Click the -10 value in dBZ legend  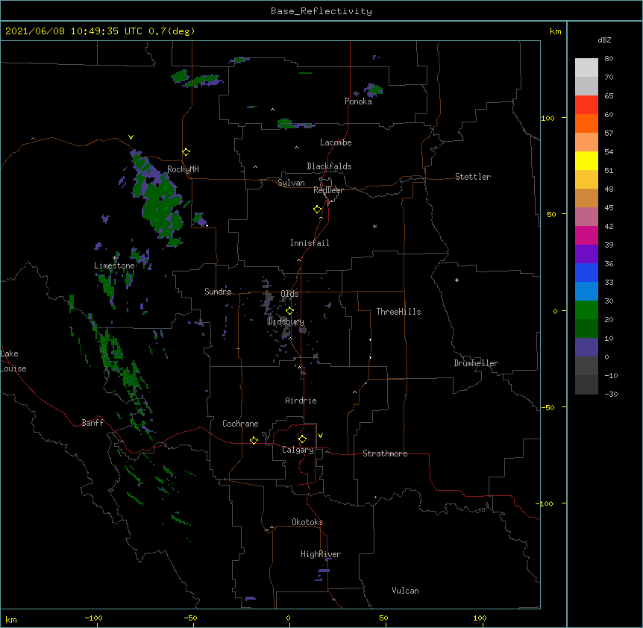(x=611, y=375)
